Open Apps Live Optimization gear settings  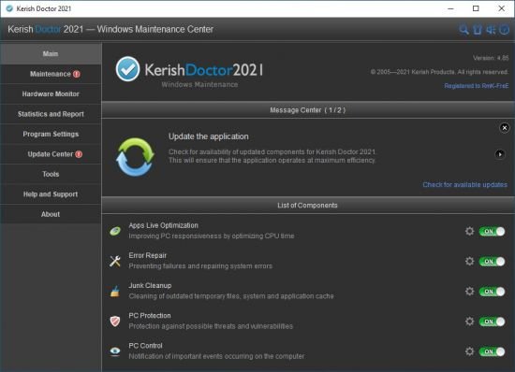click(470, 231)
